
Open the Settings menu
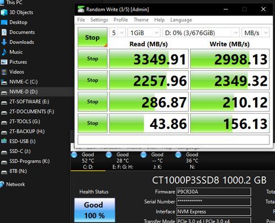pos(99,20)
